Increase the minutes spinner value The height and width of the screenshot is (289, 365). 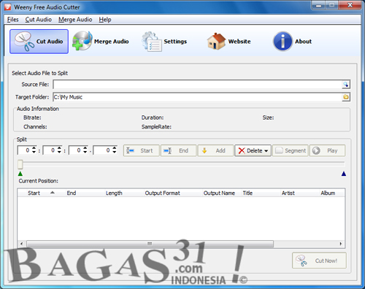[x=59, y=148]
